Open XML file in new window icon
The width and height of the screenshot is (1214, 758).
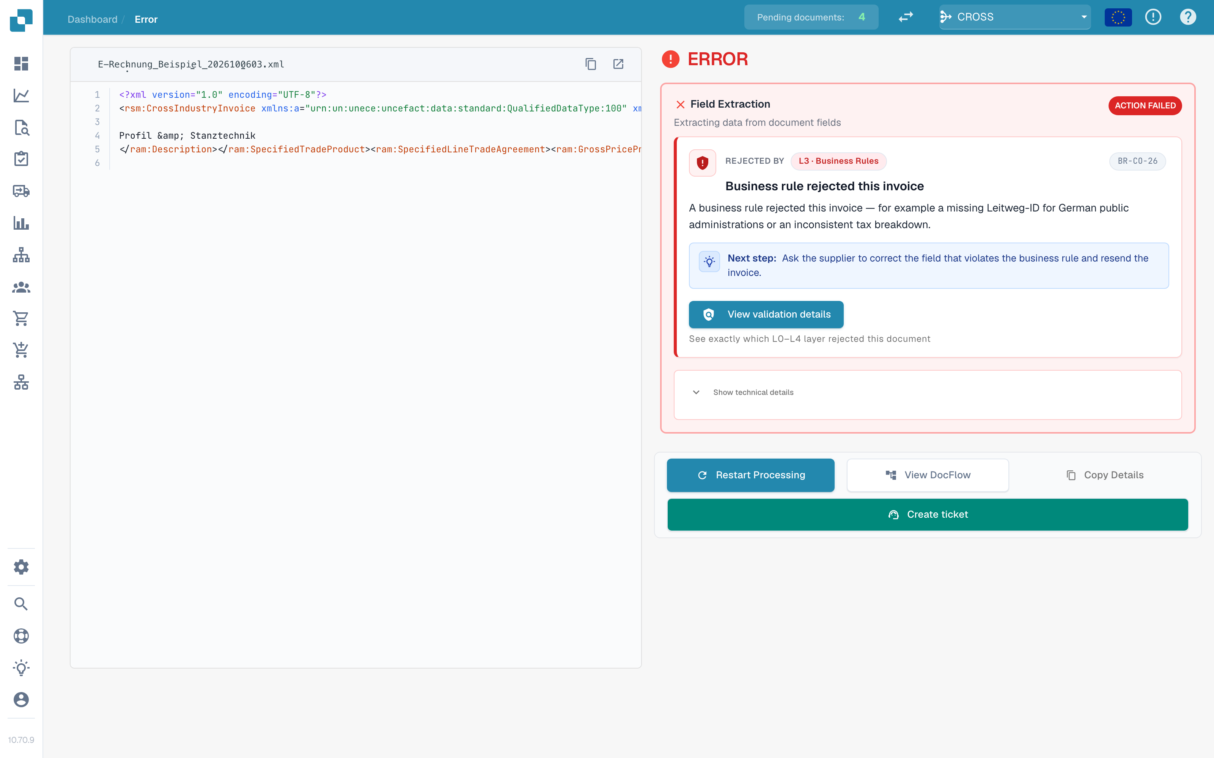[618, 64]
